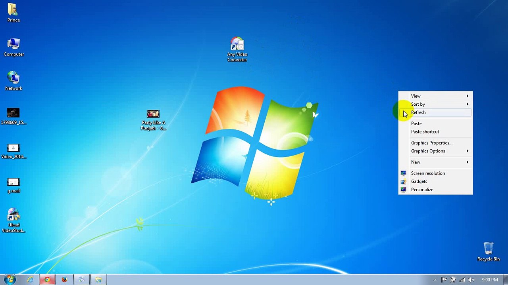Expand the New submenu arrow
This screenshot has height=285, width=508.
tap(468, 162)
